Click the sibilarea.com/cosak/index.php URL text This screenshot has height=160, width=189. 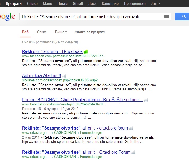(60, 80)
